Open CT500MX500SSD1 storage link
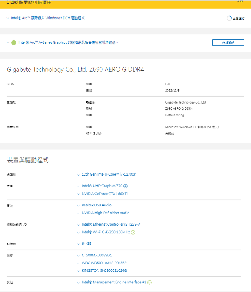The height and width of the screenshot is (292, 251). [97, 255]
